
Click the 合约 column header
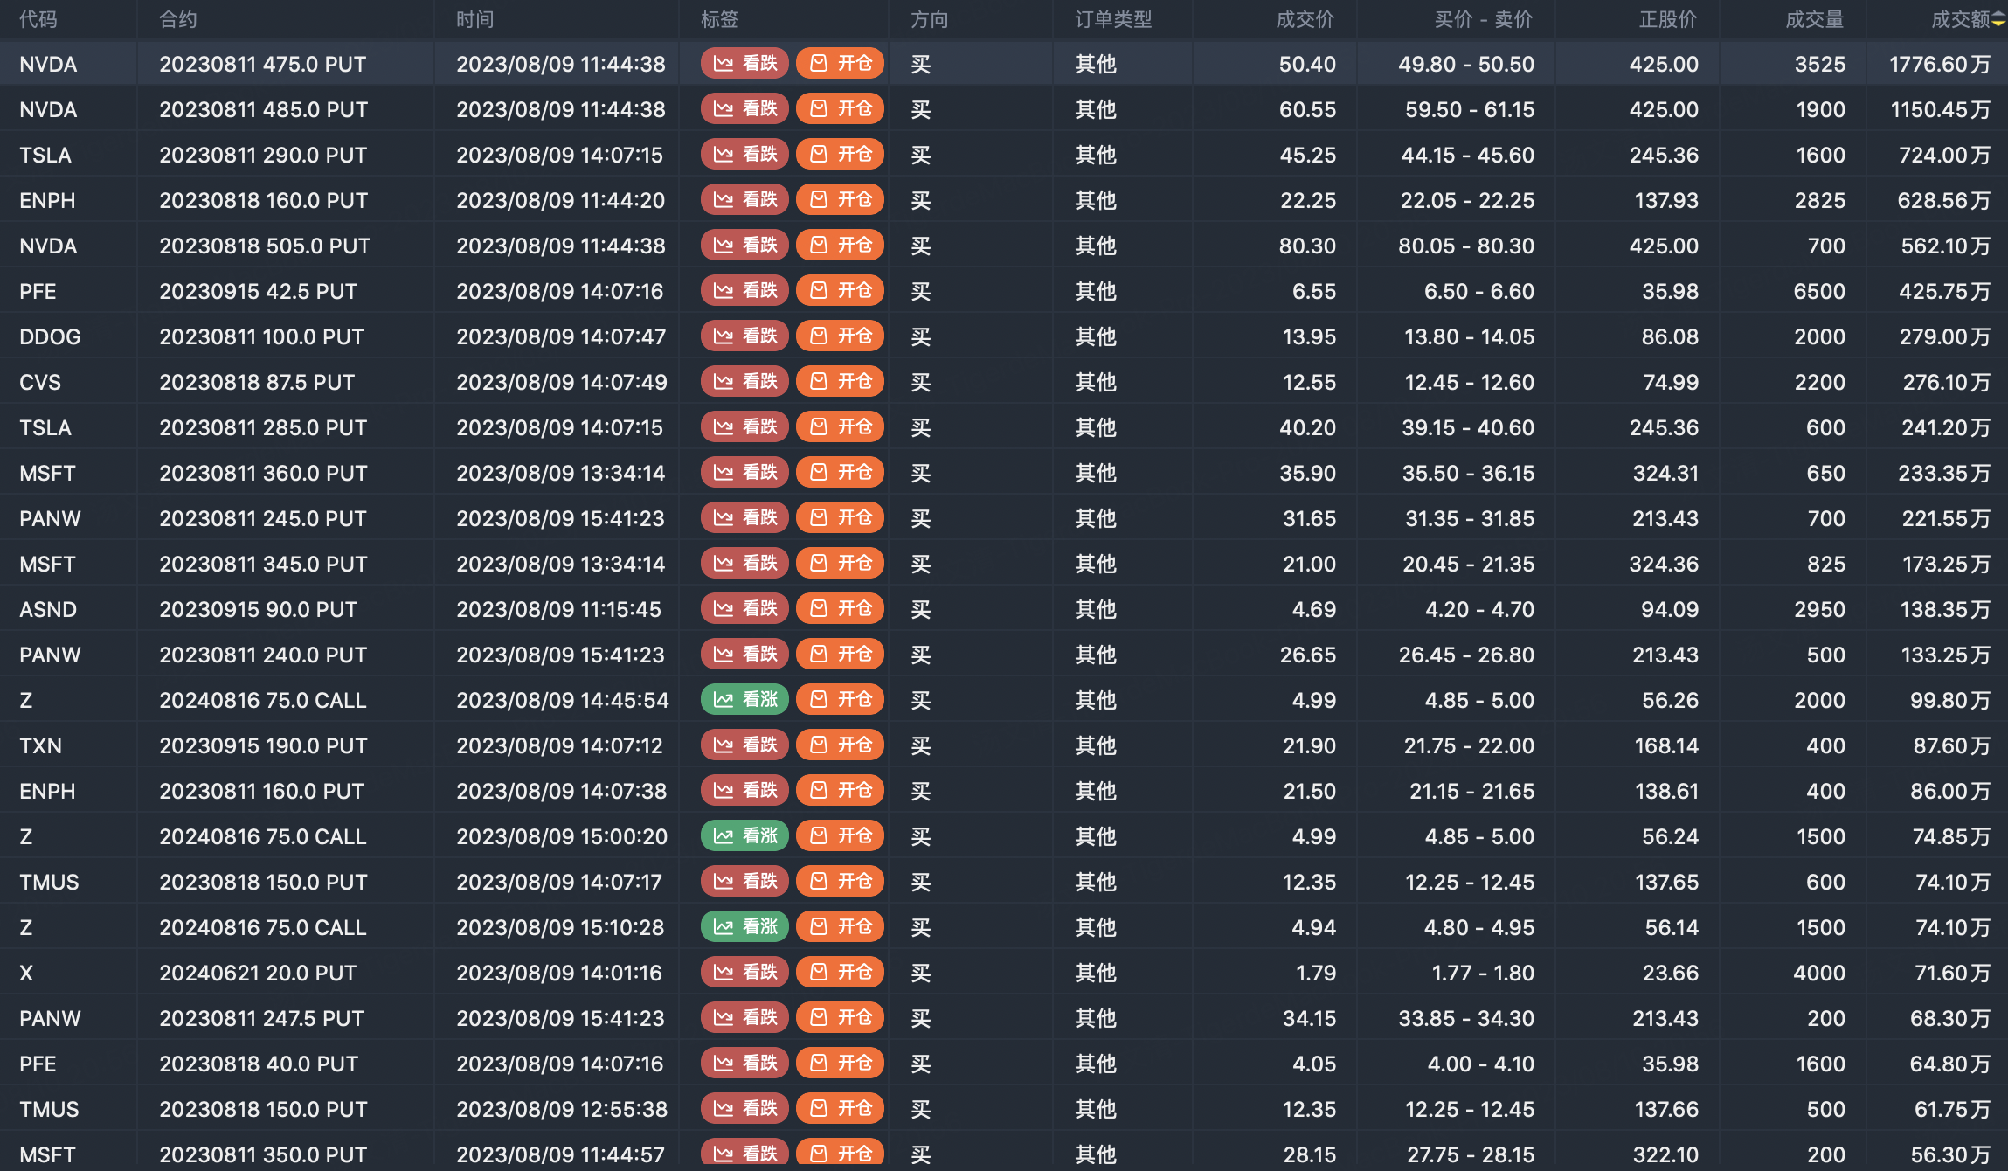[x=178, y=20]
